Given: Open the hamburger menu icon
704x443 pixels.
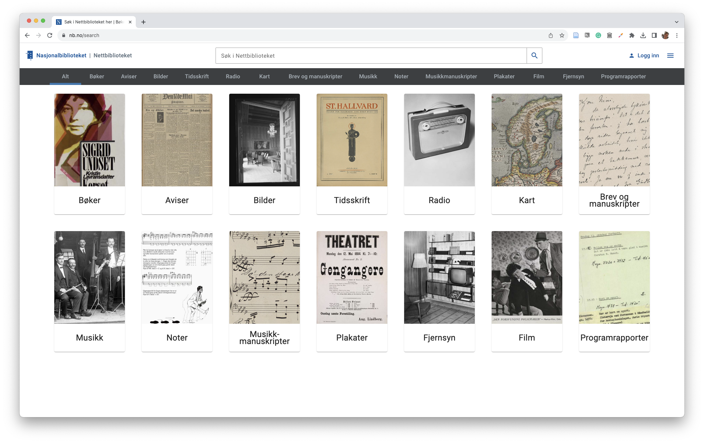Looking at the screenshot, I should (x=670, y=56).
